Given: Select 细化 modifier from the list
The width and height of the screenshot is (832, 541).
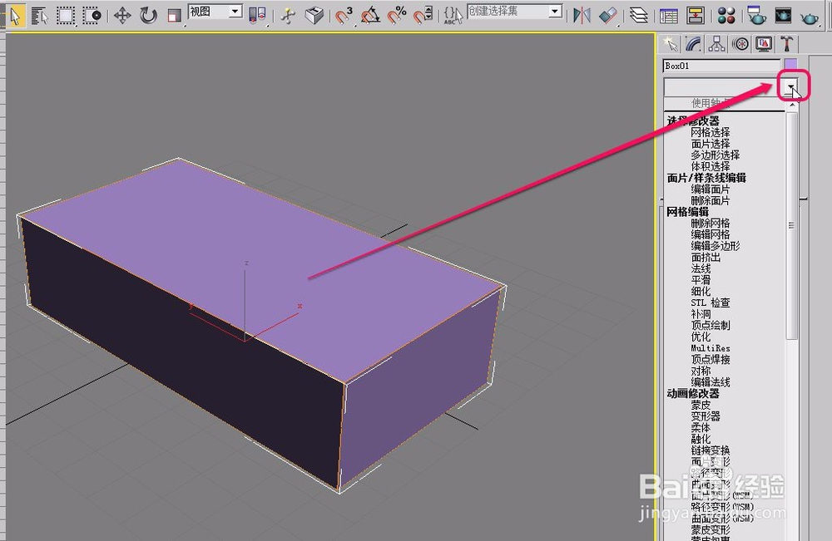Looking at the screenshot, I should pyautogui.click(x=701, y=291).
